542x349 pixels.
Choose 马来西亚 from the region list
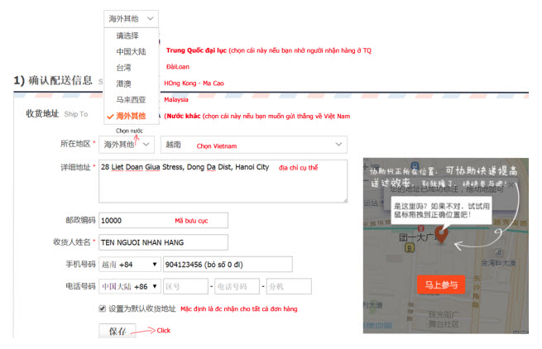tap(131, 100)
